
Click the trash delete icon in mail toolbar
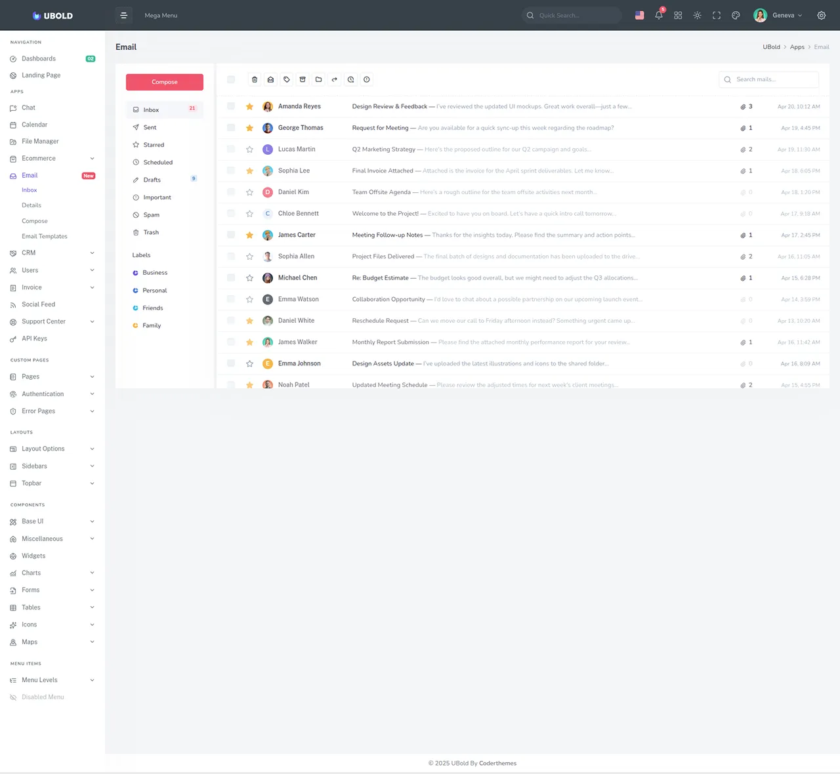point(255,79)
